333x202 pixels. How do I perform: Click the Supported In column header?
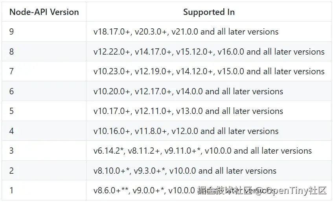click(209, 12)
